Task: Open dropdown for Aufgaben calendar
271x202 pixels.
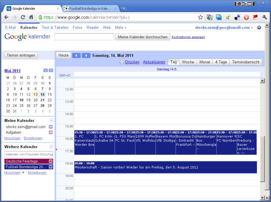Action: 51,132
